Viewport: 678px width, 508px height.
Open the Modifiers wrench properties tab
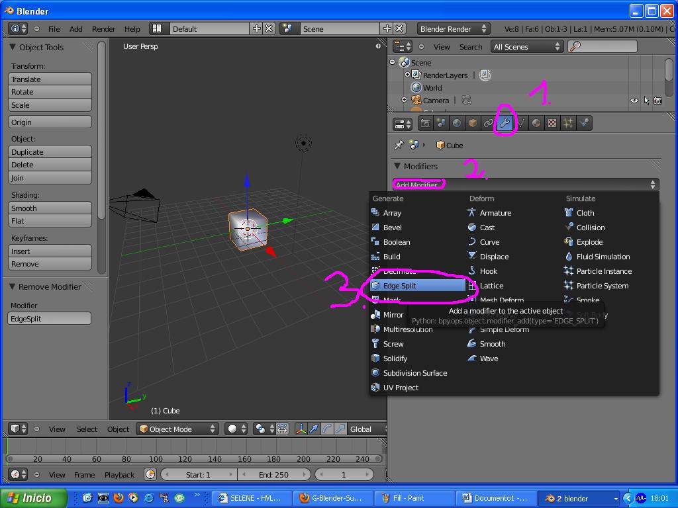505,123
